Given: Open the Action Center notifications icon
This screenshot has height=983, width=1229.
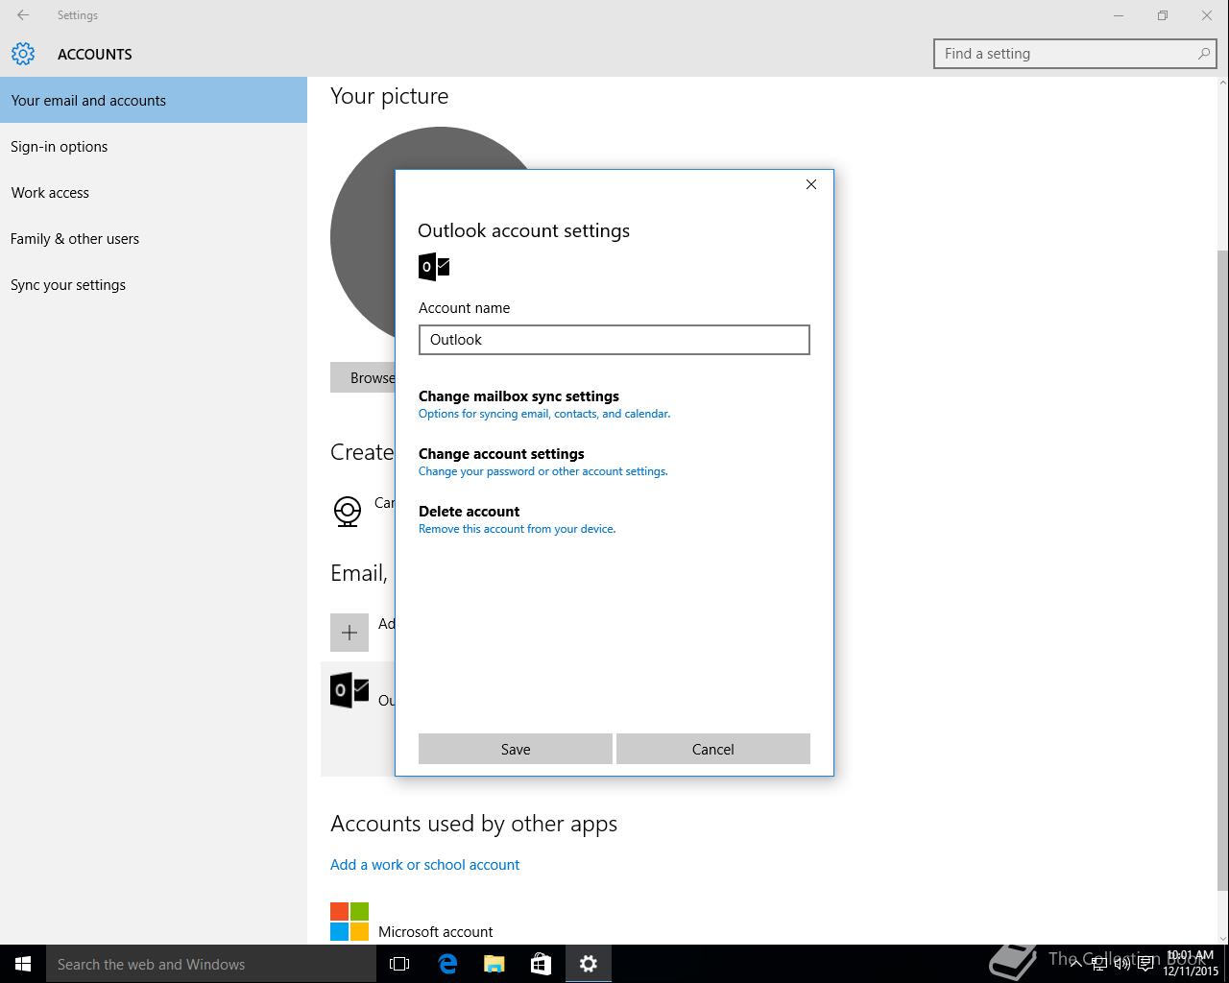Looking at the screenshot, I should [1145, 964].
